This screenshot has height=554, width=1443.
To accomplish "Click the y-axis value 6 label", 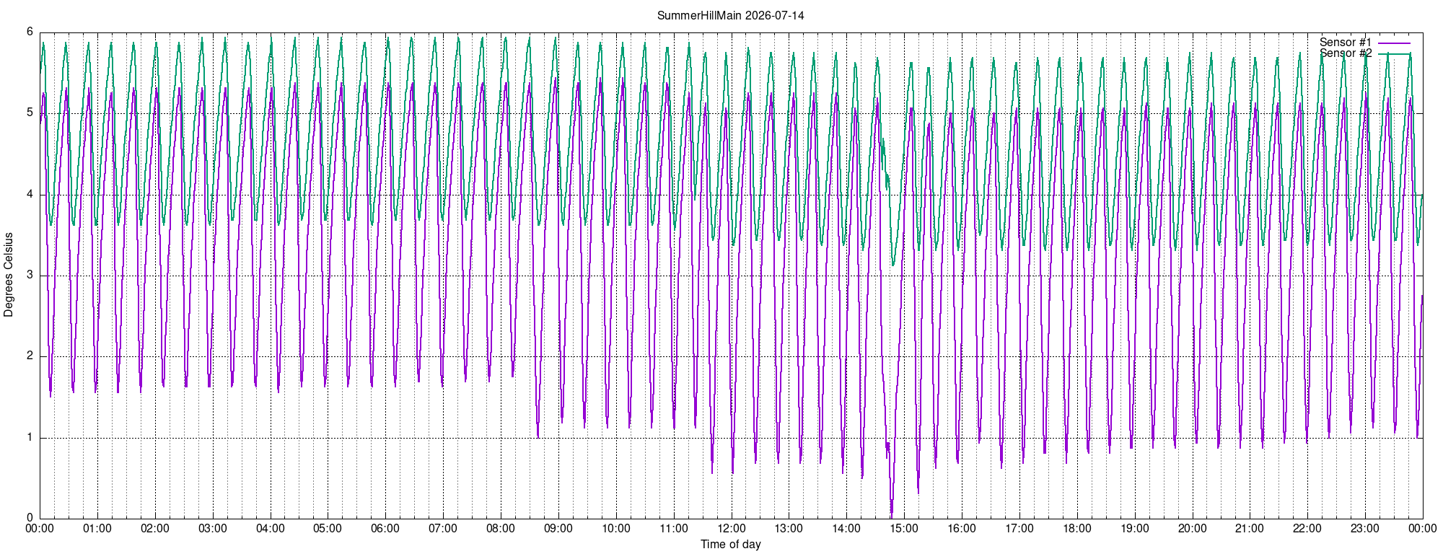I will [30, 32].
